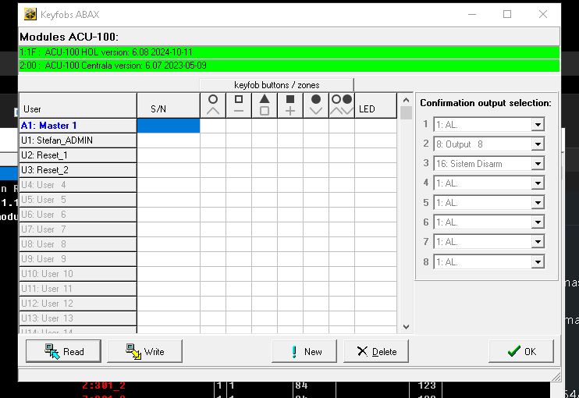Image resolution: width=579 pixels, height=398 pixels.
Task: Click the double-circle keyfob button header
Action: coord(342,105)
